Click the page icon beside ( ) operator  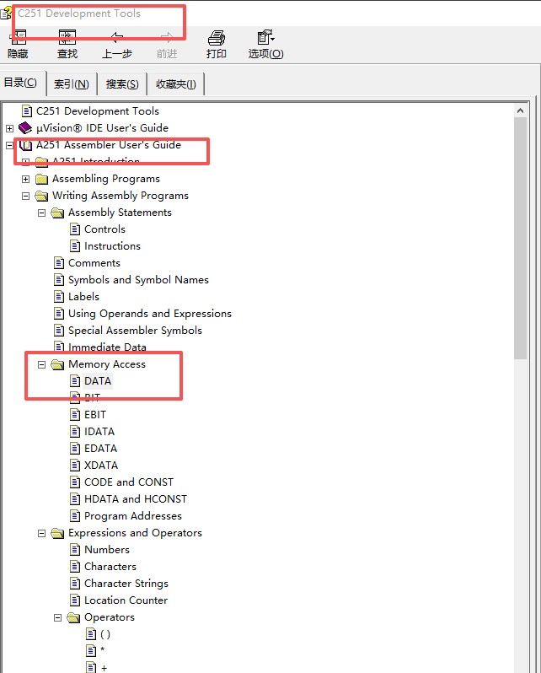tap(91, 634)
